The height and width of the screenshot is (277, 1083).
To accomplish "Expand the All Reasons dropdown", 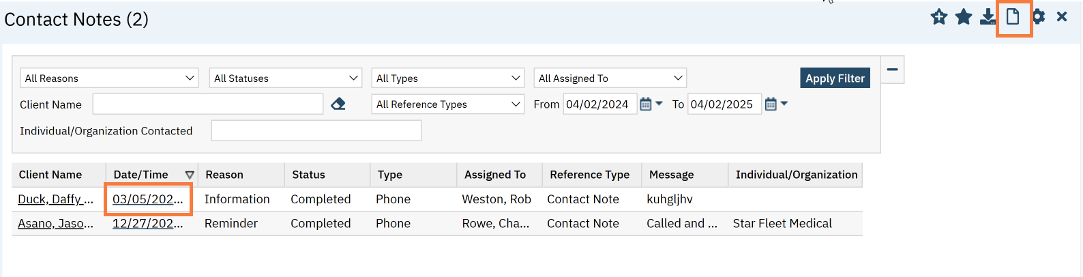I will click(x=109, y=78).
